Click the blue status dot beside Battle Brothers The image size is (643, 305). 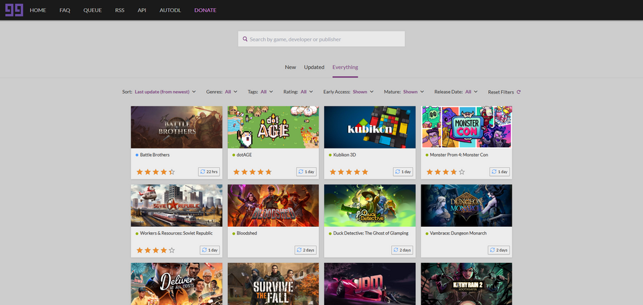click(x=137, y=155)
